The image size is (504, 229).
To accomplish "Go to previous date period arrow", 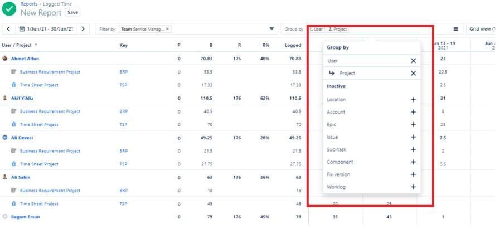I will coord(8,29).
